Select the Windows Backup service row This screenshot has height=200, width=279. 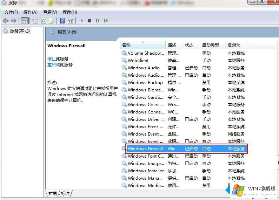coord(184,82)
